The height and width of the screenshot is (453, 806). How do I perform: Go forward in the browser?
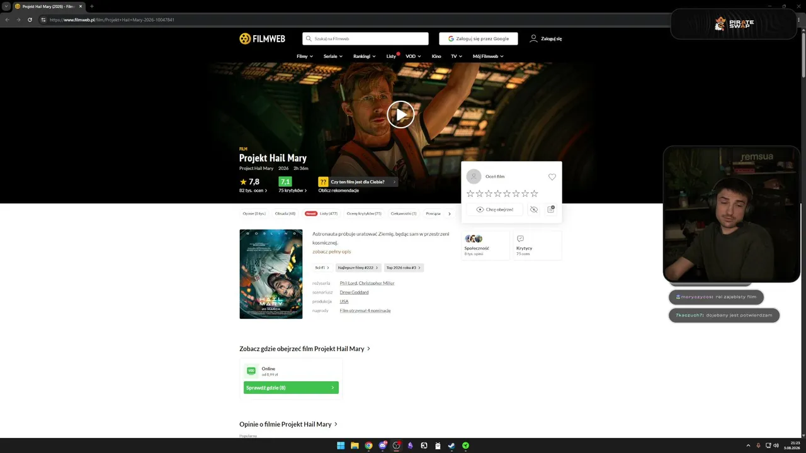[18, 20]
